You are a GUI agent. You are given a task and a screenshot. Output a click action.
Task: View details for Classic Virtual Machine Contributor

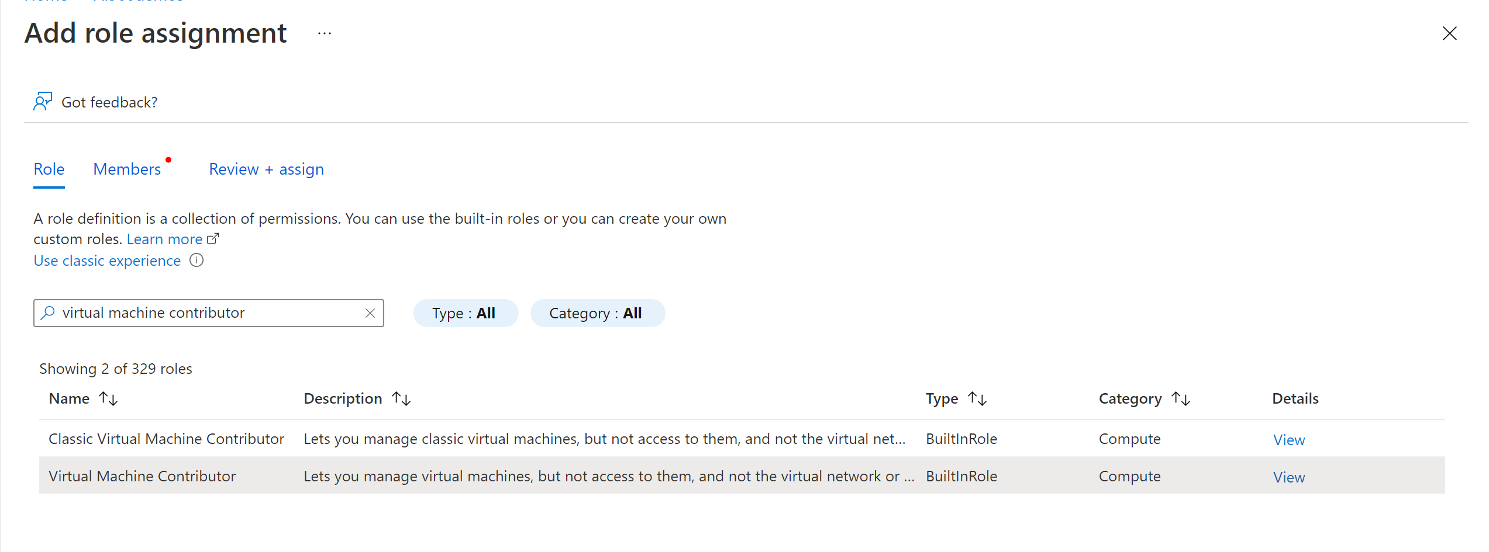(x=1288, y=440)
